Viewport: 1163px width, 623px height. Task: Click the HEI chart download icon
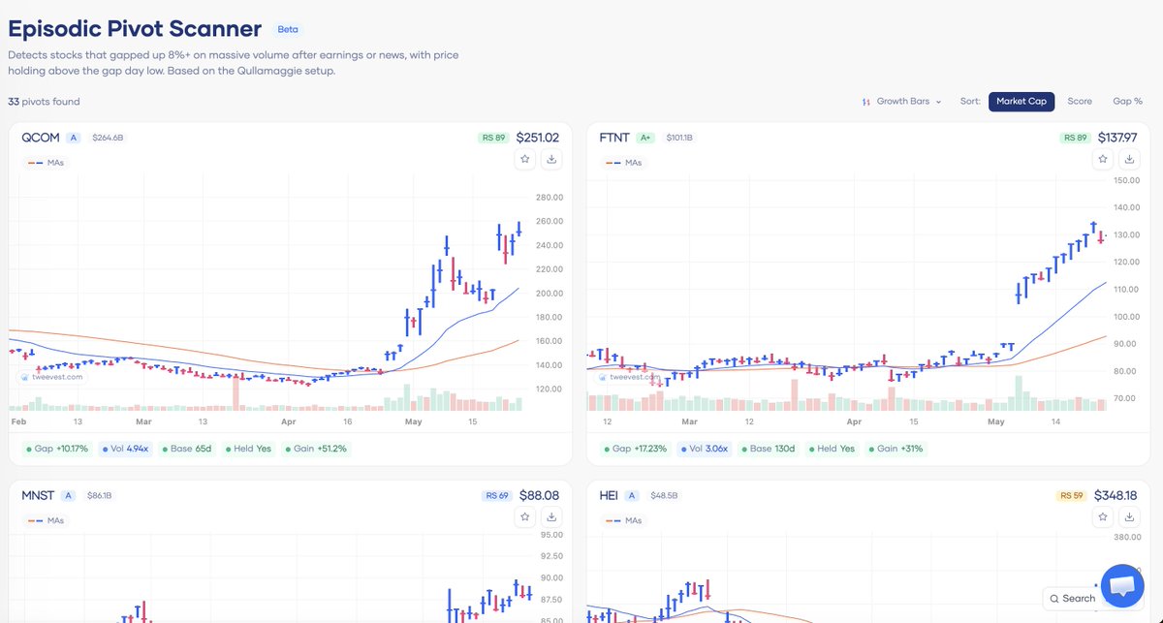(1129, 517)
